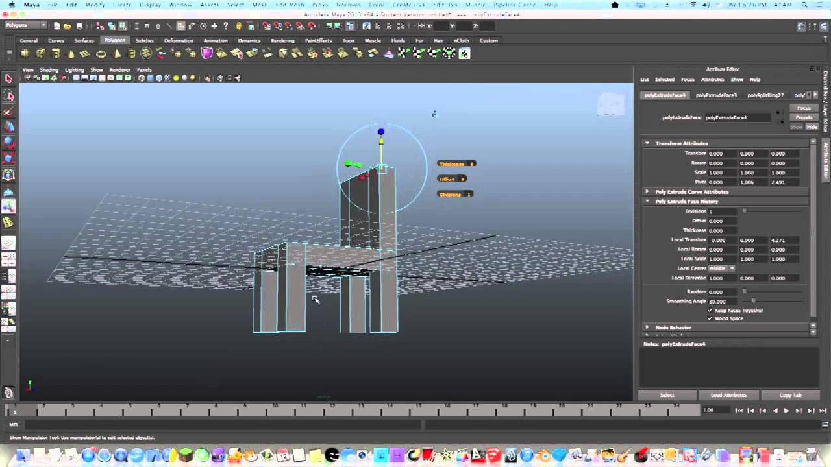The height and width of the screenshot is (467, 831).
Task: Select the Lasso tool in toolbox
Action: pyautogui.click(x=8, y=95)
